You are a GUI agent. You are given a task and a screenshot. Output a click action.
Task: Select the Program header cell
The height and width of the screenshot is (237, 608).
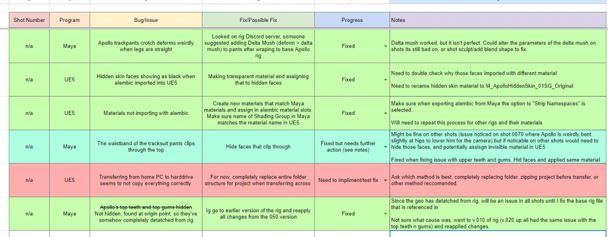click(70, 20)
